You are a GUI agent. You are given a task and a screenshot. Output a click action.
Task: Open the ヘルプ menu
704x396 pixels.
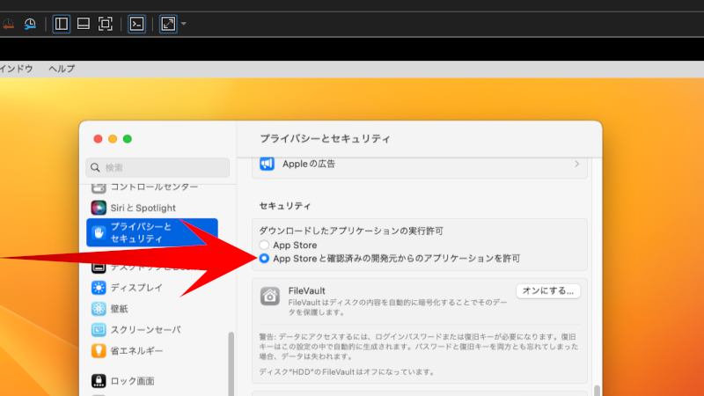62,69
